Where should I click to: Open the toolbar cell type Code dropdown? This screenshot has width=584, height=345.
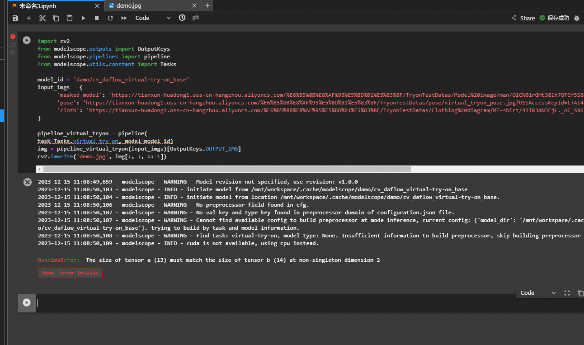[x=153, y=18]
